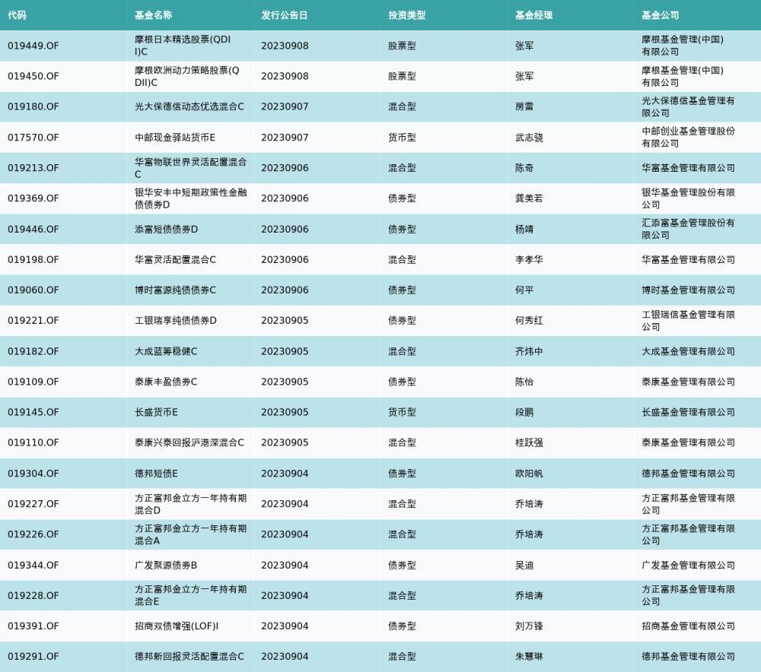This screenshot has height=672, width=761.
Task: Click fund name 广发聚源债券B
Action: pyautogui.click(x=166, y=565)
